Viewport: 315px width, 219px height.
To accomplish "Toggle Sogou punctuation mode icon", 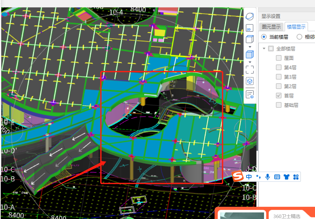I will click(258, 177).
